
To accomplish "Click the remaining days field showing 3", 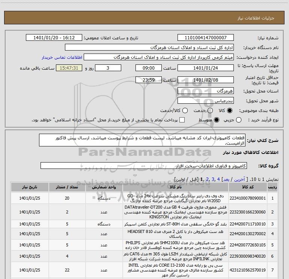I will click(x=108, y=68).
